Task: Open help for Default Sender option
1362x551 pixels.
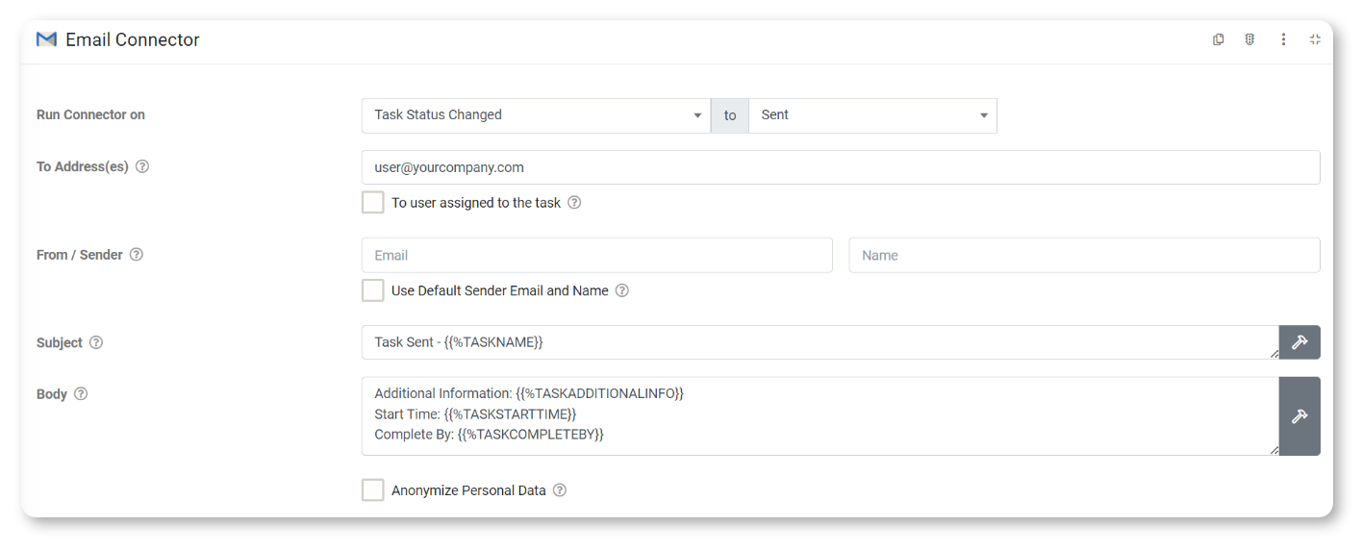Action: coord(622,290)
